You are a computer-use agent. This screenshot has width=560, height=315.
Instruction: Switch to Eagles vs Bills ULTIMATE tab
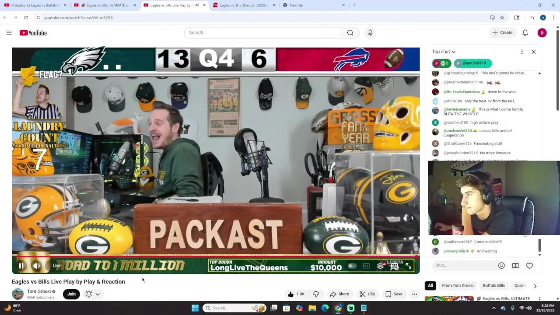pyautogui.click(x=105, y=5)
